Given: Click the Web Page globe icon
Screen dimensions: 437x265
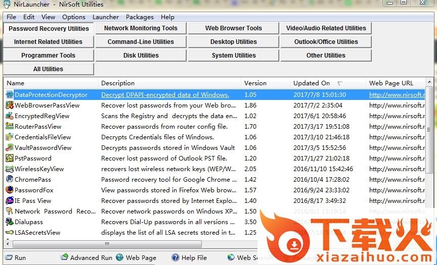Looking at the screenshot, I should click(119, 257).
